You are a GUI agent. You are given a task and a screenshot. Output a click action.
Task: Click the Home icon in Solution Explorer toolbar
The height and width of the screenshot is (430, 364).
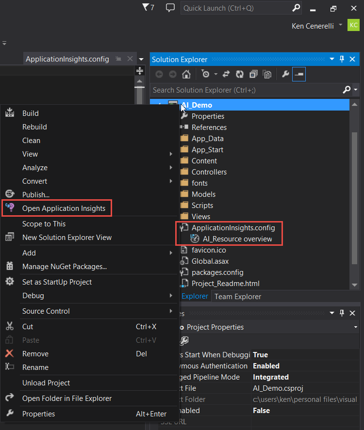point(186,74)
